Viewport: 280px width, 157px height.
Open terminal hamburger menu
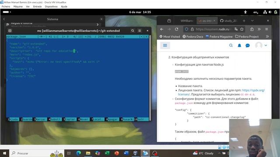pos(140,31)
